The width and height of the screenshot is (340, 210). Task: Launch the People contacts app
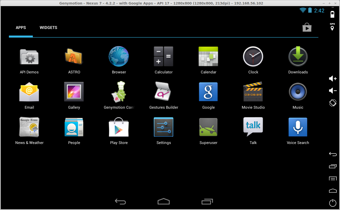coord(74,127)
